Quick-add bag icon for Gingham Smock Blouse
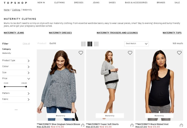 [83, 125]
